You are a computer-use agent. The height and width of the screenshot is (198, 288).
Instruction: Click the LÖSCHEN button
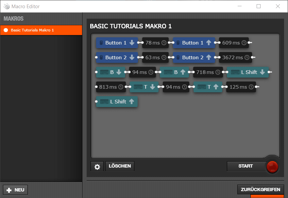click(x=120, y=166)
